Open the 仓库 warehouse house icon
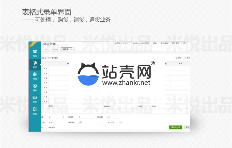 (x=35, y=74)
